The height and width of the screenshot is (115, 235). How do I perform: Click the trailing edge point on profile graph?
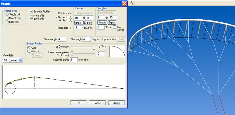click(x=123, y=89)
